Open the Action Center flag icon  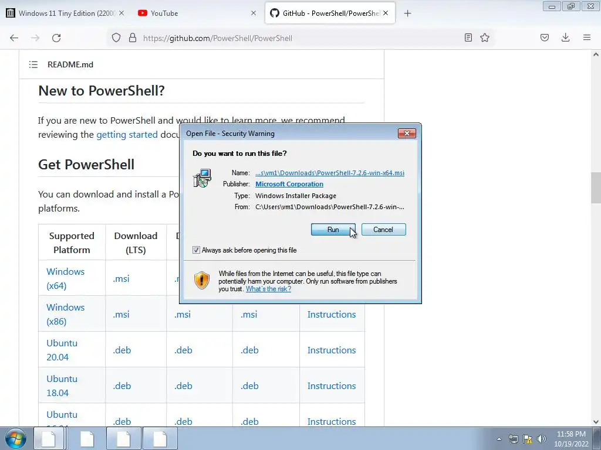pos(528,439)
